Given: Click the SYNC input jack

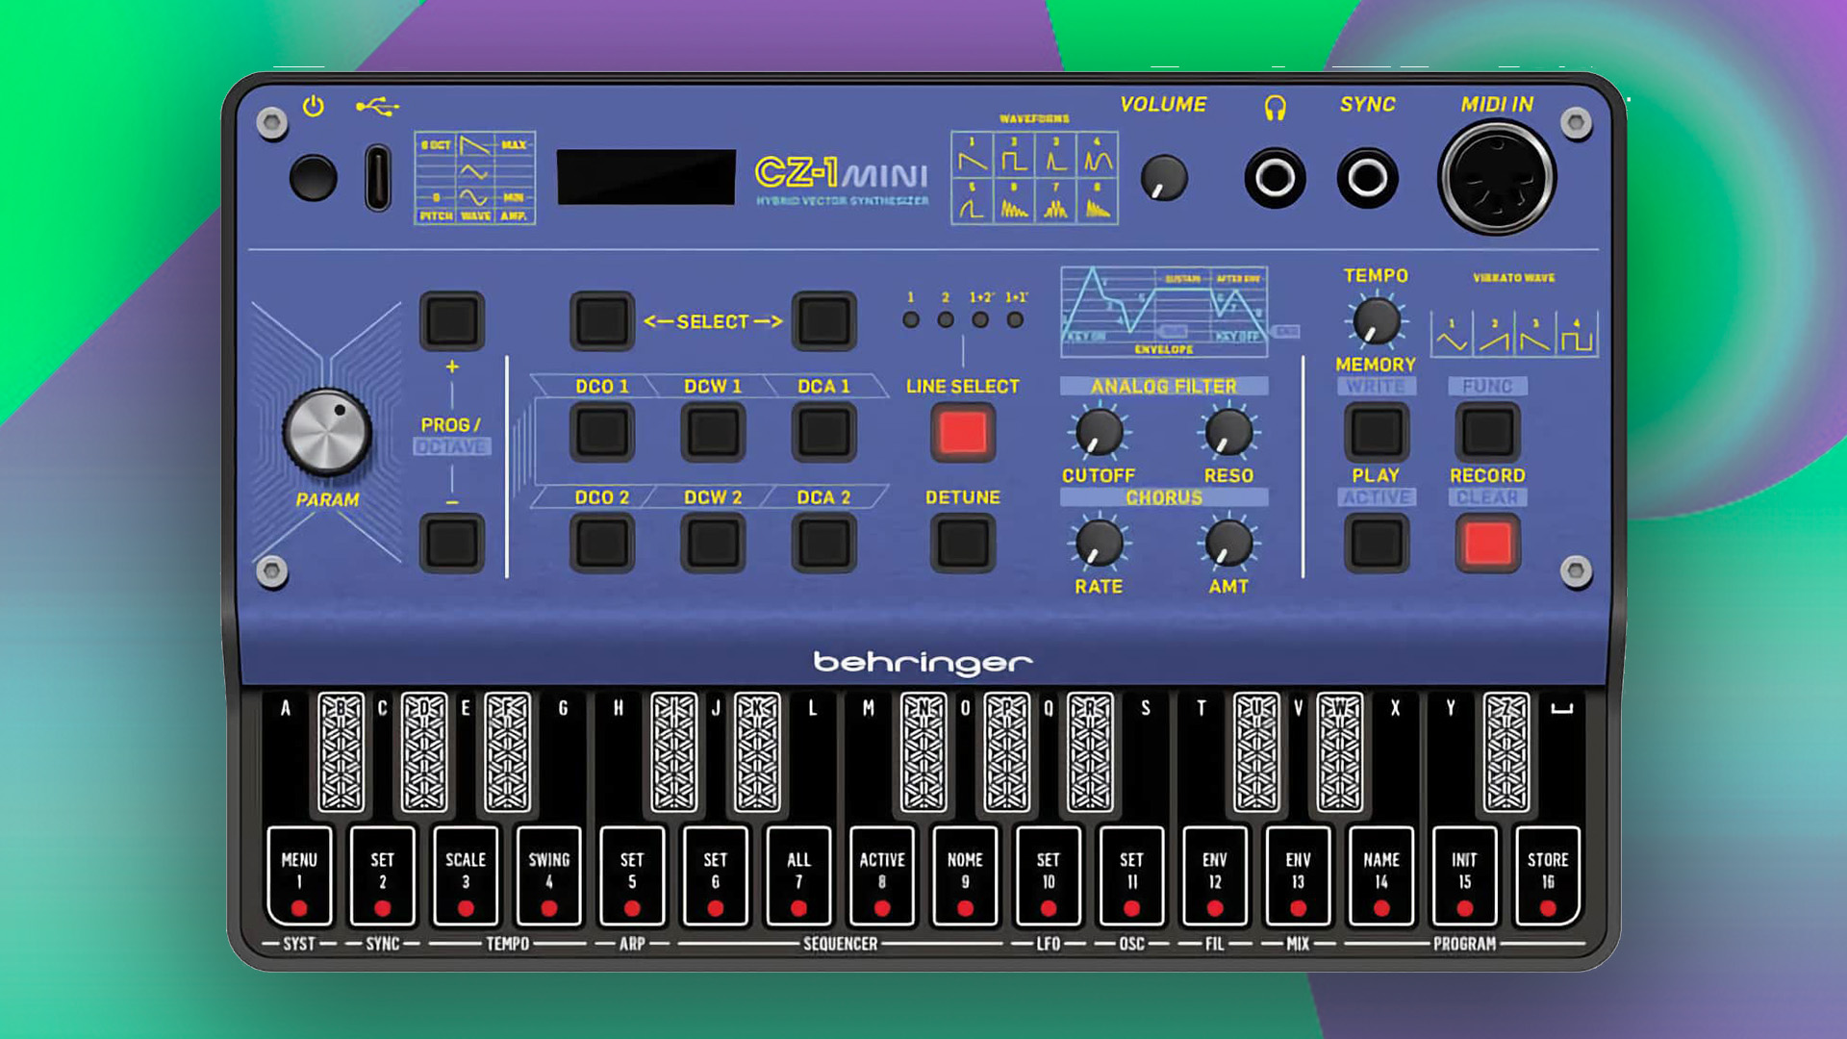Looking at the screenshot, I should [1367, 178].
